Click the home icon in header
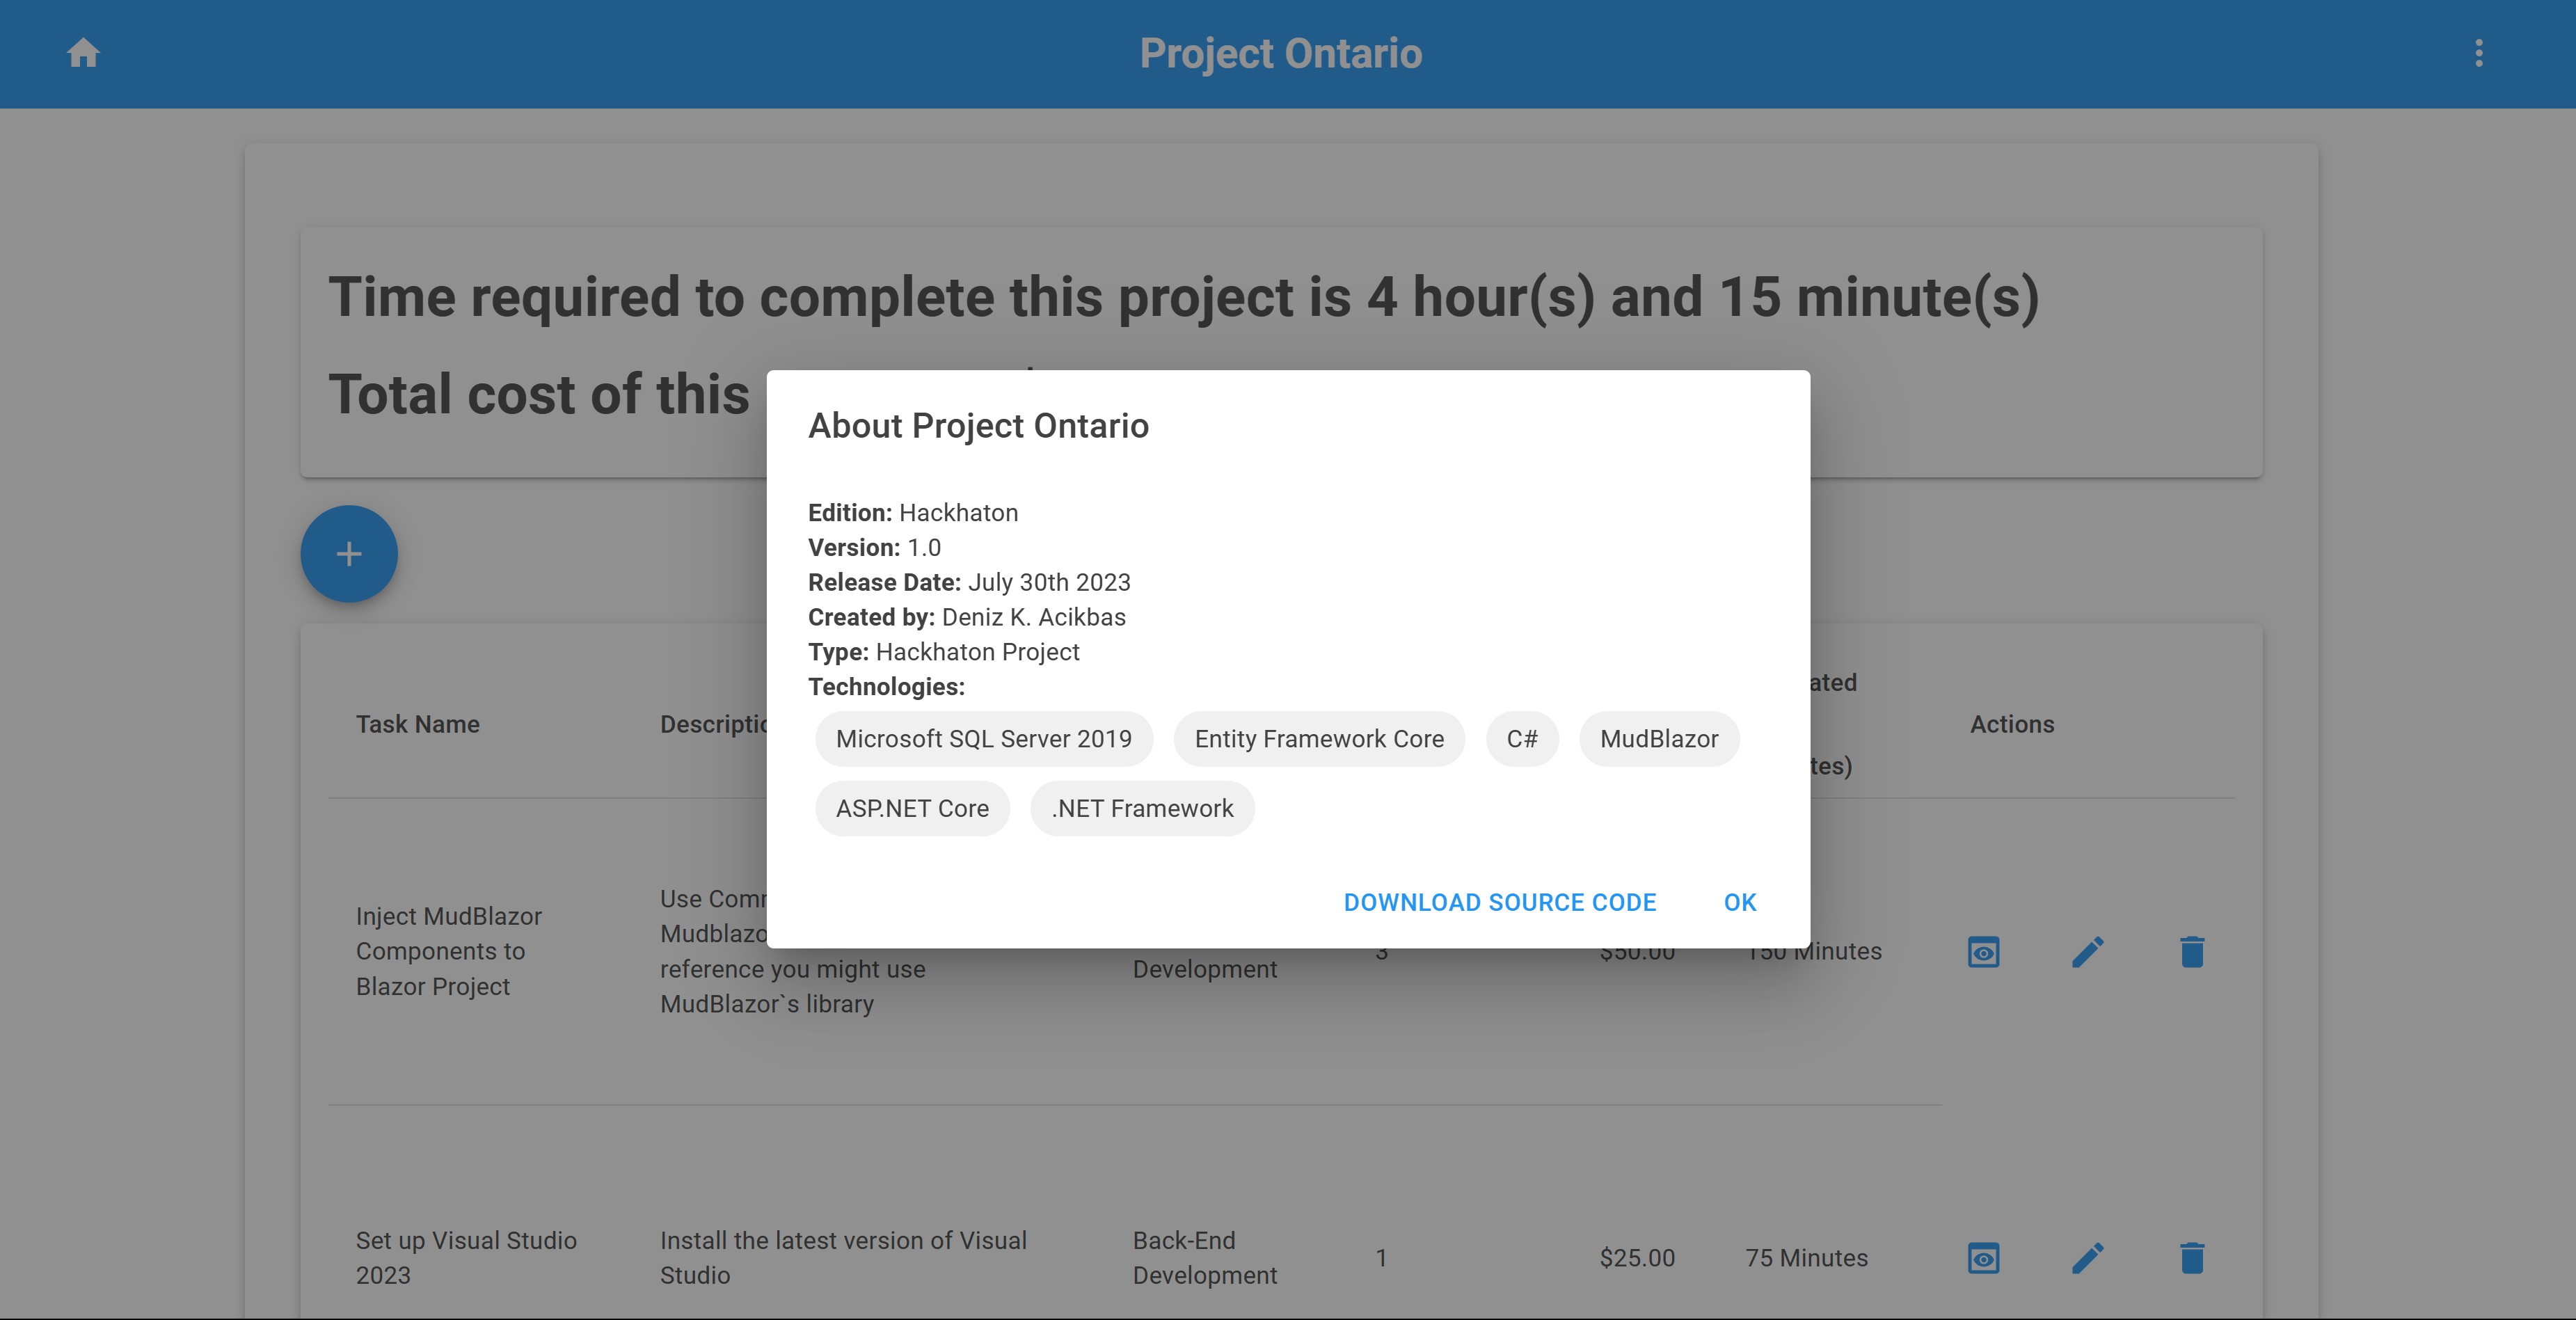 (83, 53)
